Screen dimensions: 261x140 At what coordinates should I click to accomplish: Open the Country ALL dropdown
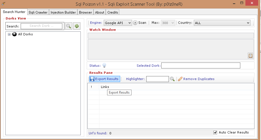click(222, 23)
